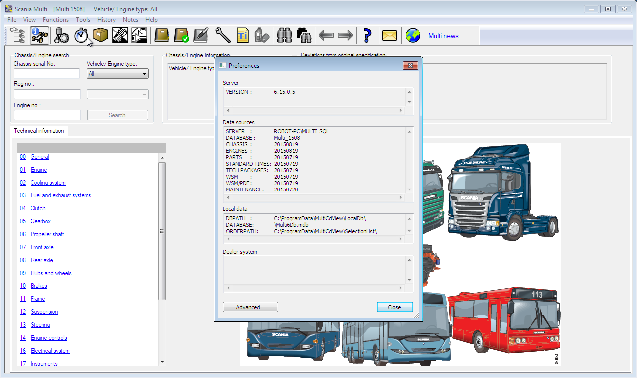Open the cardboard box parts icon

pos(101,35)
